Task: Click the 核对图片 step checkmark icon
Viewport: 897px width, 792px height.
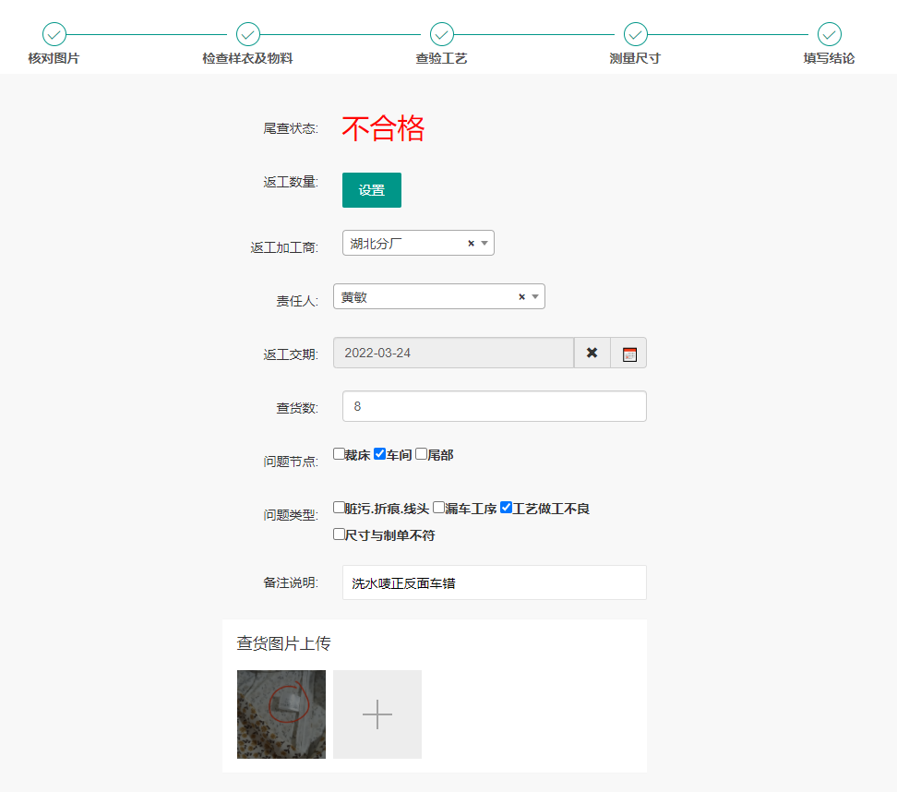Action: 54,34
